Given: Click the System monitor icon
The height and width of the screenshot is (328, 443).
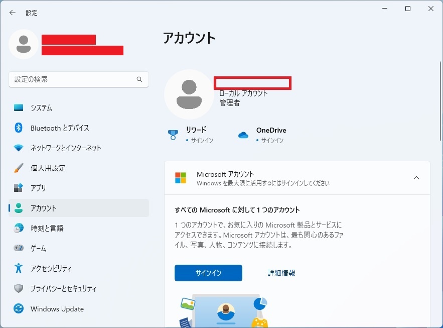Looking at the screenshot, I should click(x=19, y=107).
